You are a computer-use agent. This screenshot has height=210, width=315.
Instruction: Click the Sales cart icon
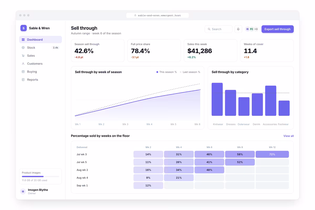click(23, 56)
